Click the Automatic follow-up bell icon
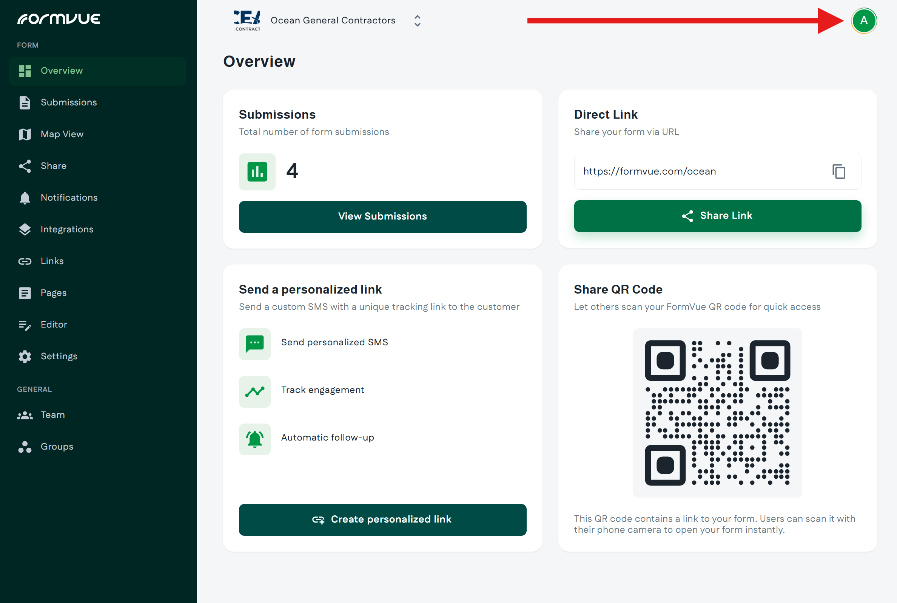This screenshot has width=897, height=603. 255,439
